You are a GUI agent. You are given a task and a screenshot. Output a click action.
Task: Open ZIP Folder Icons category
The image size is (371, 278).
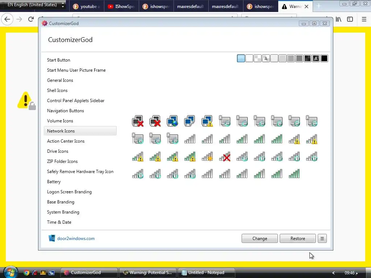(62, 161)
